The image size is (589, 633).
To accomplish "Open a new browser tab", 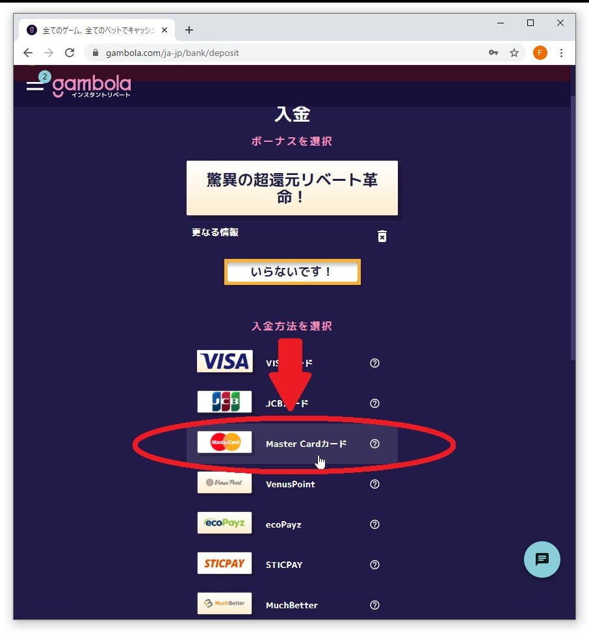I will 189,30.
